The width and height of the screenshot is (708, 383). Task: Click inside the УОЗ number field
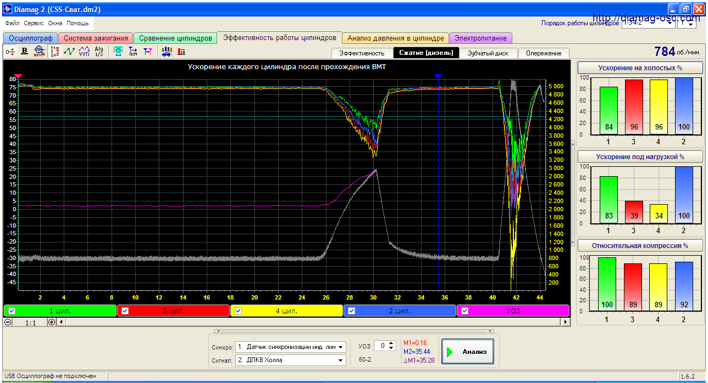pos(380,346)
